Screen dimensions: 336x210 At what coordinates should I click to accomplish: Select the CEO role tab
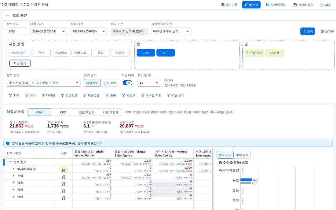coord(39,112)
